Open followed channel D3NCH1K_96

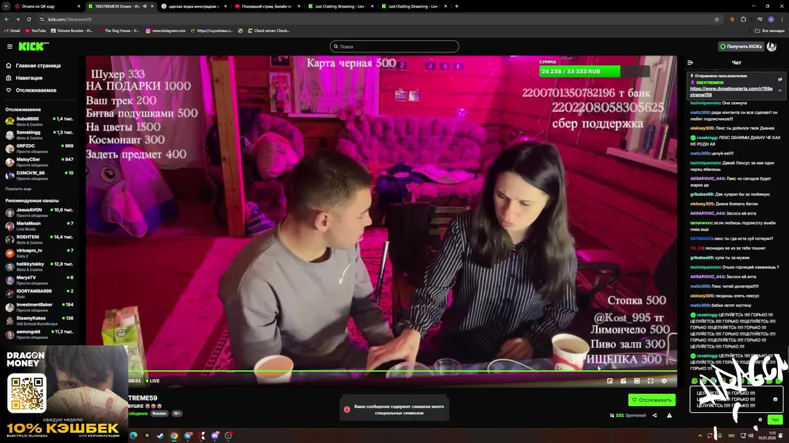(39, 175)
